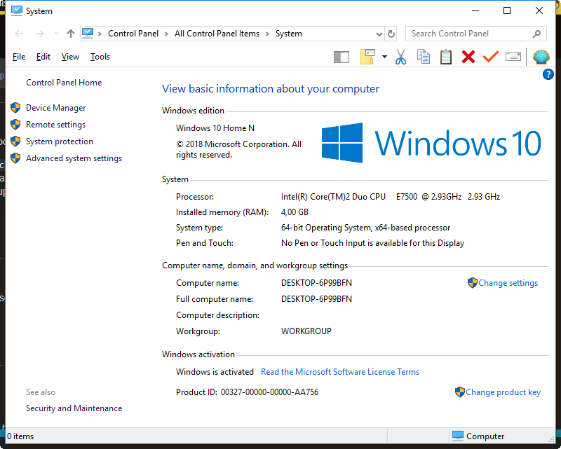Image resolution: width=561 pixels, height=449 pixels.
Task: Click the "View basic information about your computer" heading
Action: click(x=271, y=89)
